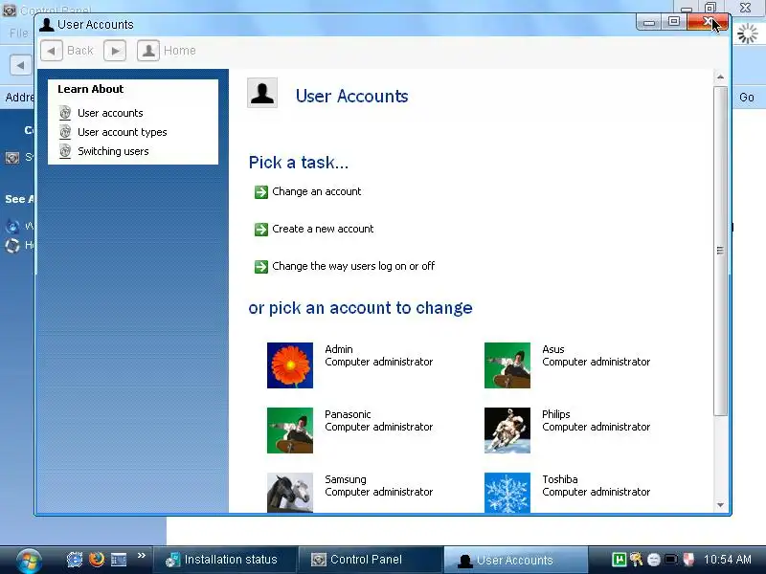Click the black device tray icon

pos(671,560)
